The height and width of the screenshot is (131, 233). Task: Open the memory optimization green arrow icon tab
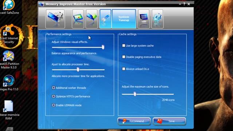tap(91, 19)
